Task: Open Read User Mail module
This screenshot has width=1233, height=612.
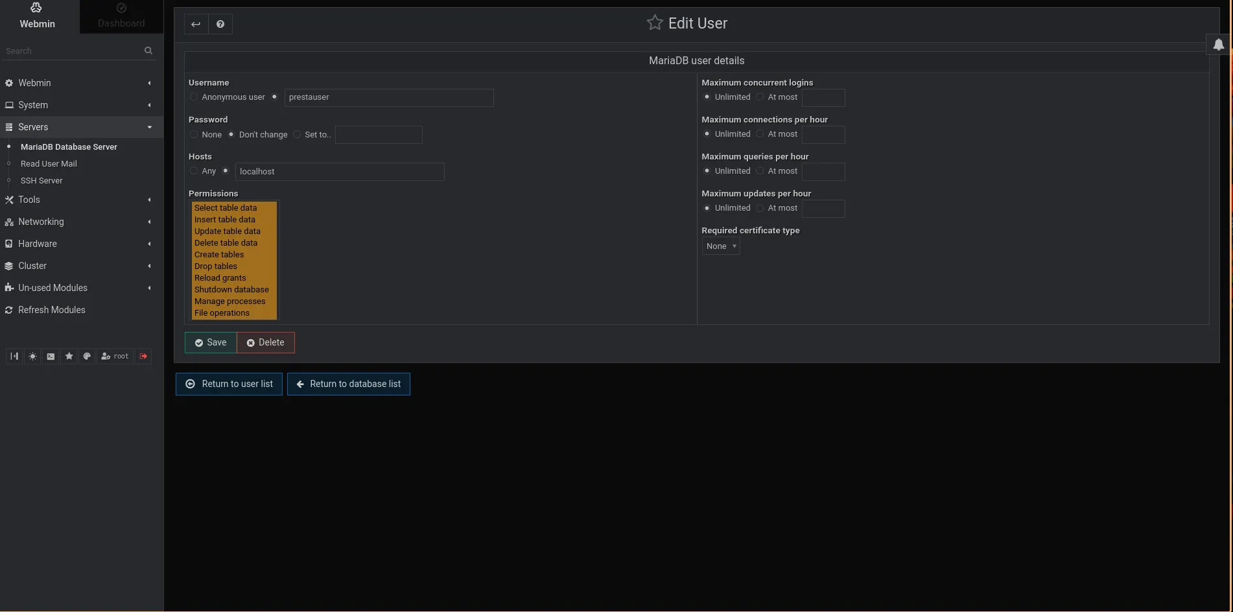Action: coord(49,164)
